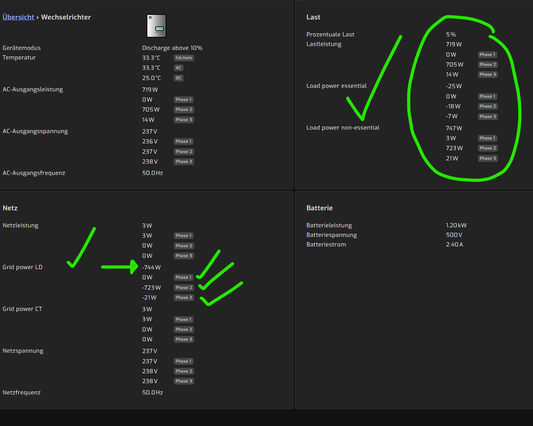Click the DC temperature badge
This screenshot has width=533, height=426.
click(178, 78)
